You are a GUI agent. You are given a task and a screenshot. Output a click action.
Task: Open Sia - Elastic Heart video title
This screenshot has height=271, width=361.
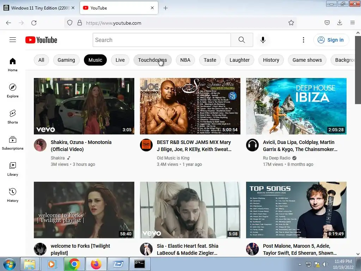[x=188, y=249]
